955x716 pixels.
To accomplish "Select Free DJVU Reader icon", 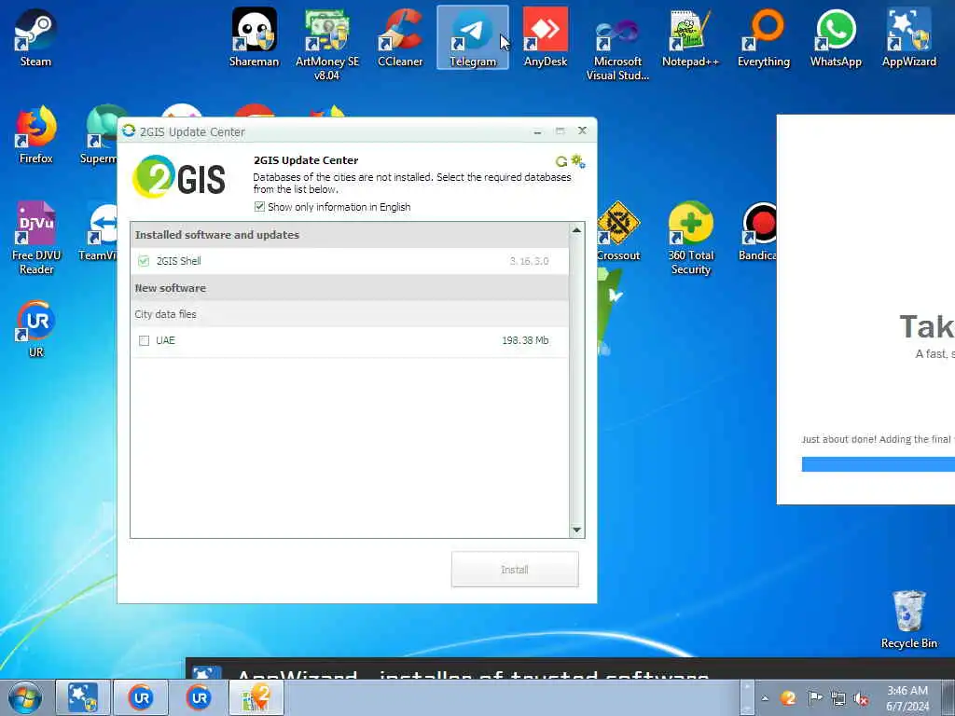I will (36, 238).
